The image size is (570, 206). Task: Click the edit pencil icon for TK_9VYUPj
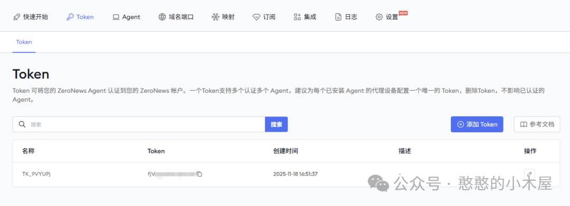[x=530, y=174]
